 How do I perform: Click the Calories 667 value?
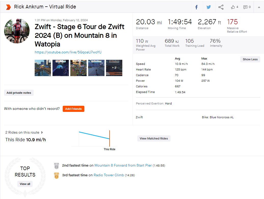[177, 86]
